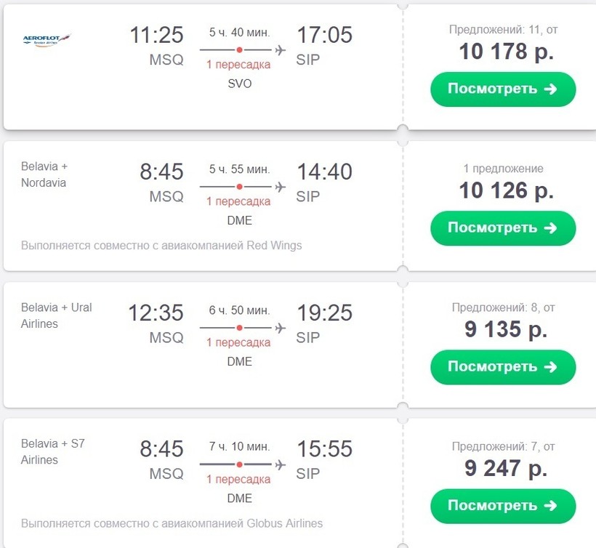This screenshot has width=596, height=548.
Task: Click the red layover dot on the SVO route
Action: click(239, 49)
